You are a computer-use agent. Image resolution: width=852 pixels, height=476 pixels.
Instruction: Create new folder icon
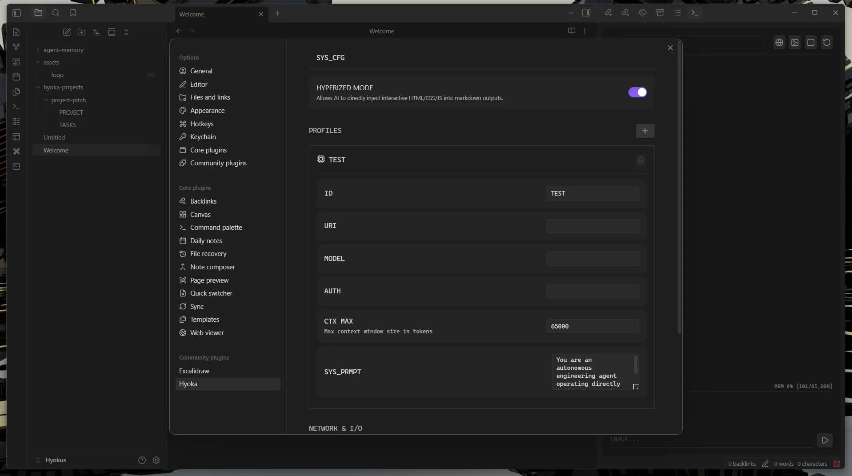(81, 32)
